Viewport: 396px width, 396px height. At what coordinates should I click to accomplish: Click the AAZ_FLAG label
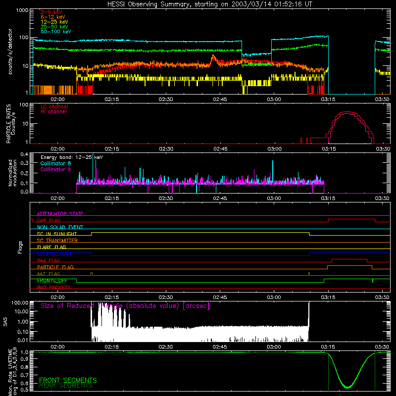49,274
